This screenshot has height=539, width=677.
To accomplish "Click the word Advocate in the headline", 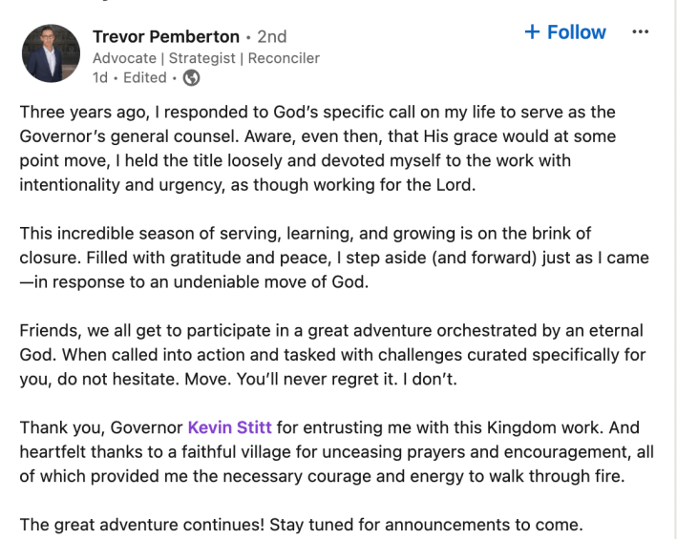I will [x=124, y=58].
